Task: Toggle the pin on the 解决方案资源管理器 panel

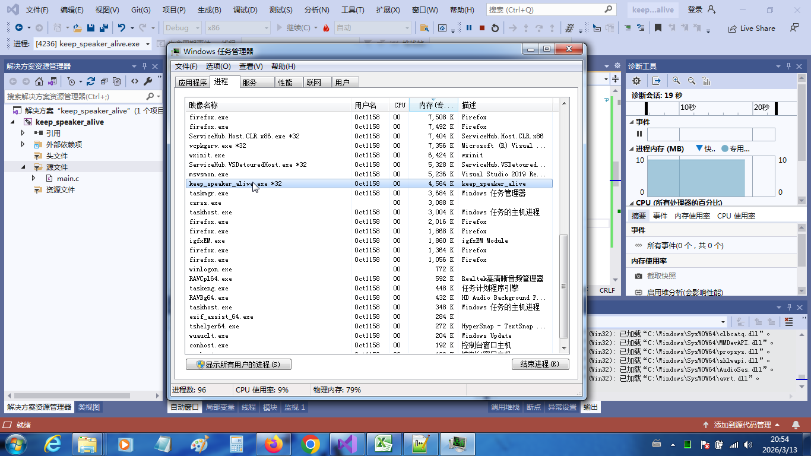Action: pos(144,66)
